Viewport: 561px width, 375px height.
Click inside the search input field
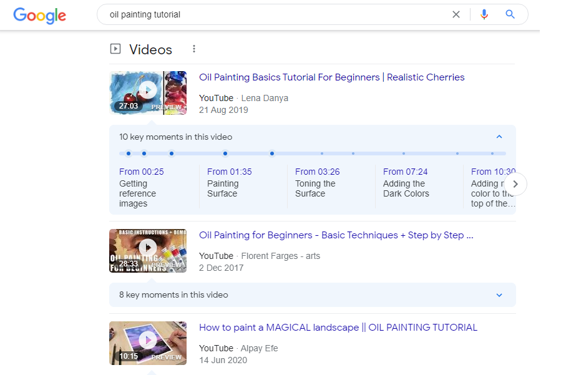(x=250, y=14)
